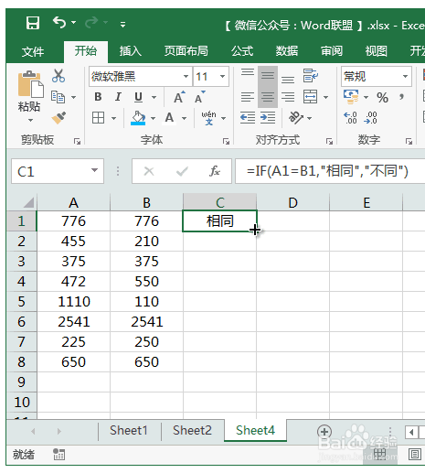Click Increase Indent icon
The height and width of the screenshot is (473, 425).
[268, 118]
